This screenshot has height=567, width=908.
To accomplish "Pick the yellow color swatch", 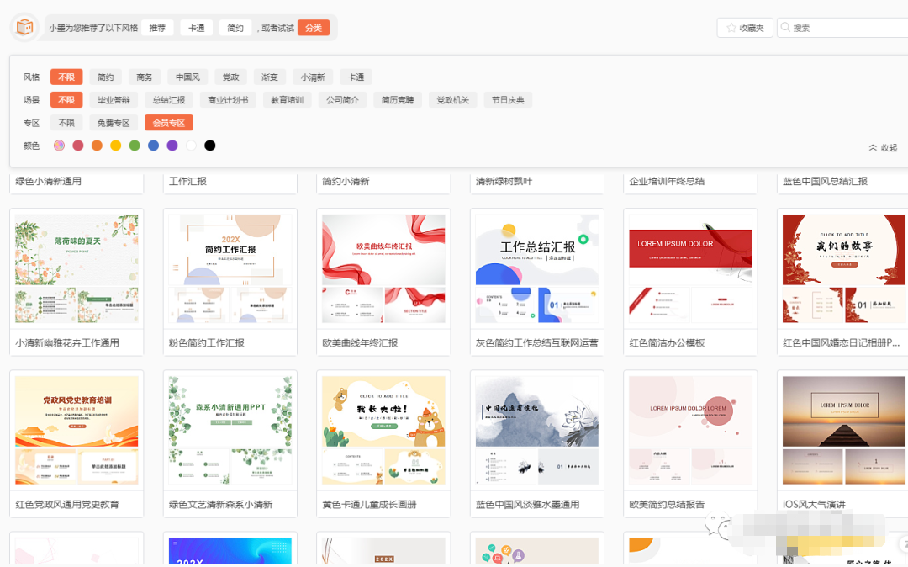I will 116,146.
